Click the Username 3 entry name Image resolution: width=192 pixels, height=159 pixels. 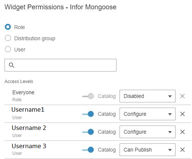[29, 146]
